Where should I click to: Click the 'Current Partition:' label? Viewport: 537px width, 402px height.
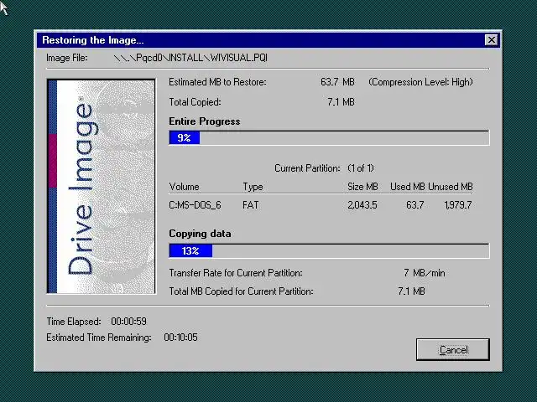[307, 168]
